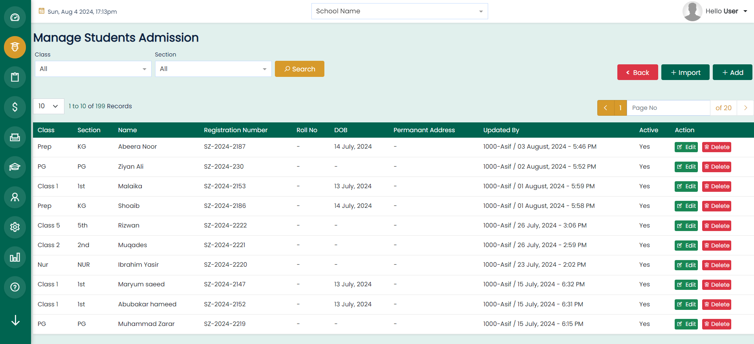This screenshot has width=754, height=344.
Task: Click the Permanant Address column header
Action: click(x=424, y=130)
